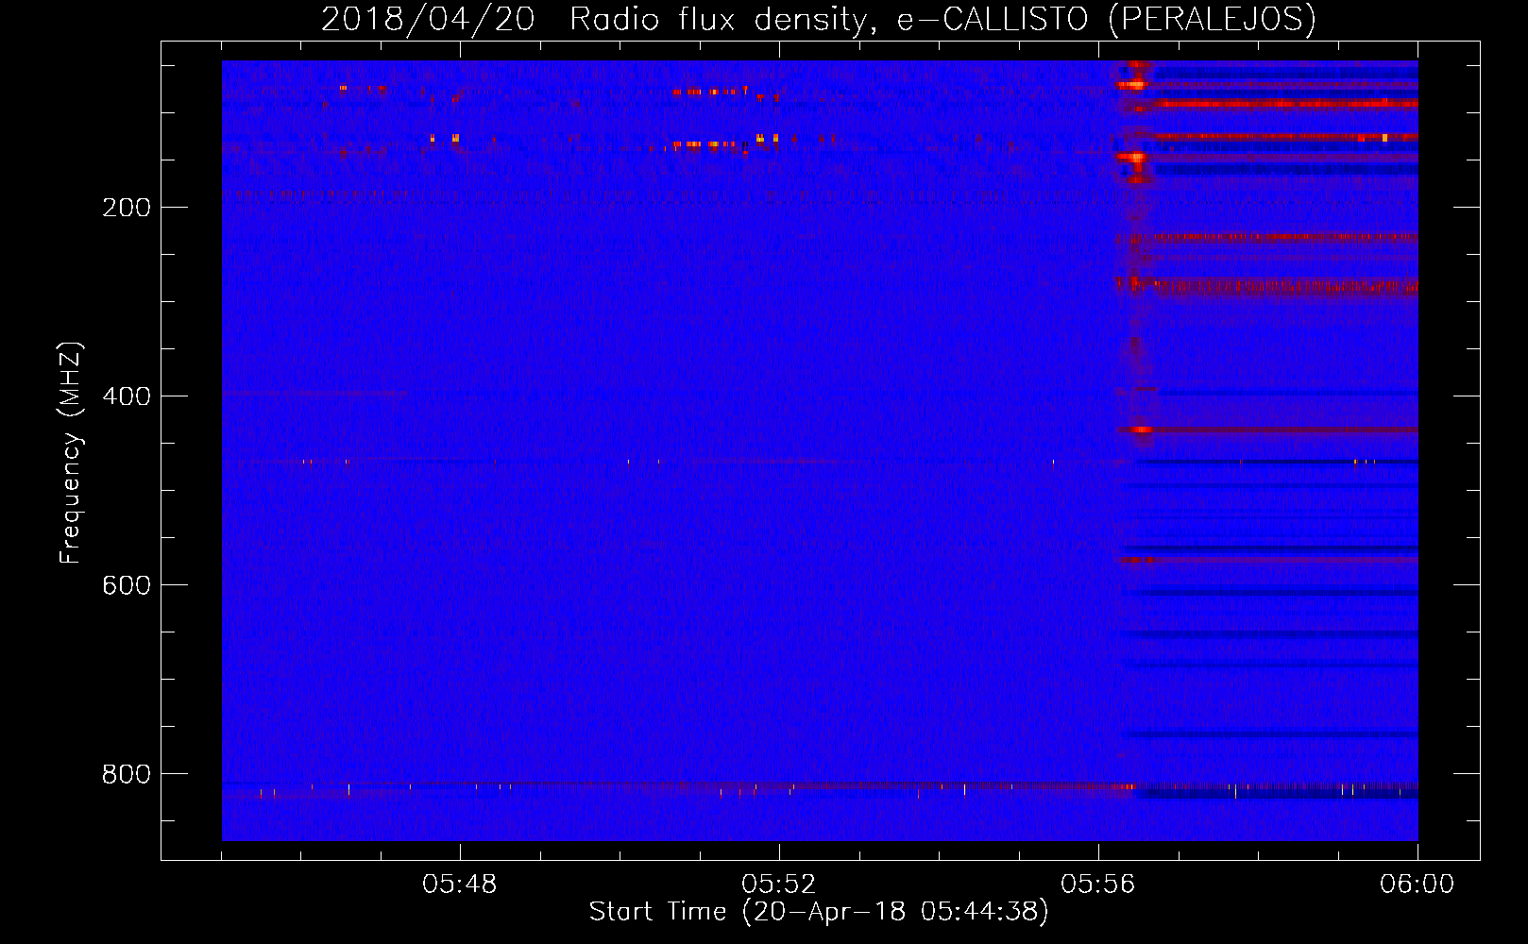Click the 600 frequency tick label
This screenshot has width=1528, height=944.
tap(127, 585)
